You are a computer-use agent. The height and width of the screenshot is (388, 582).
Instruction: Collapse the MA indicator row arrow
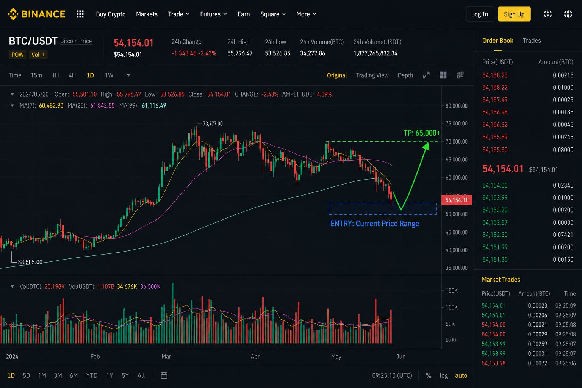[x=12, y=106]
